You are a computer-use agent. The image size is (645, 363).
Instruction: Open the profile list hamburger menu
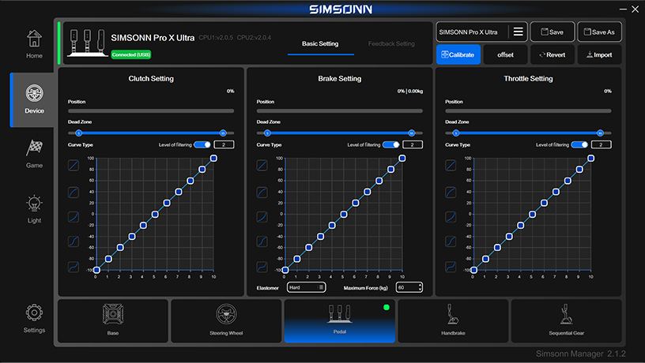pos(519,32)
